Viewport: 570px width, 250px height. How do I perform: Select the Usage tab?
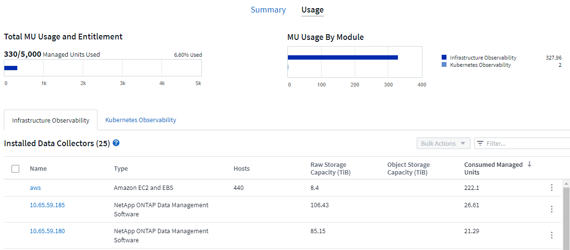[x=312, y=10]
